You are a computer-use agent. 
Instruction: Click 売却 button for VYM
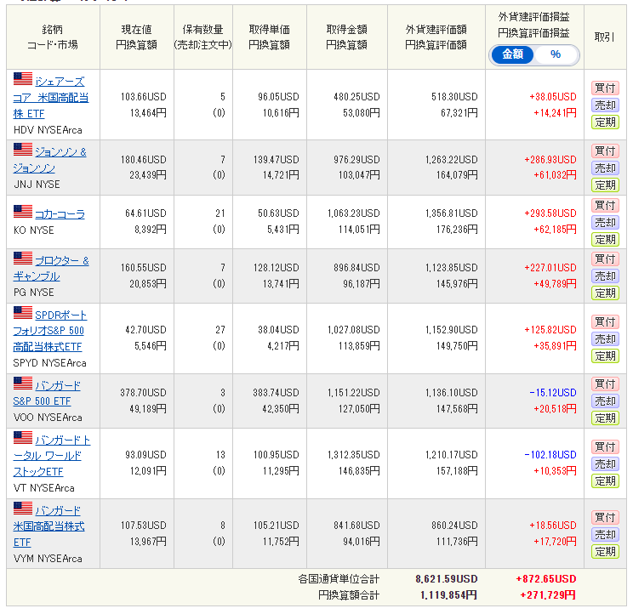pyautogui.click(x=605, y=535)
